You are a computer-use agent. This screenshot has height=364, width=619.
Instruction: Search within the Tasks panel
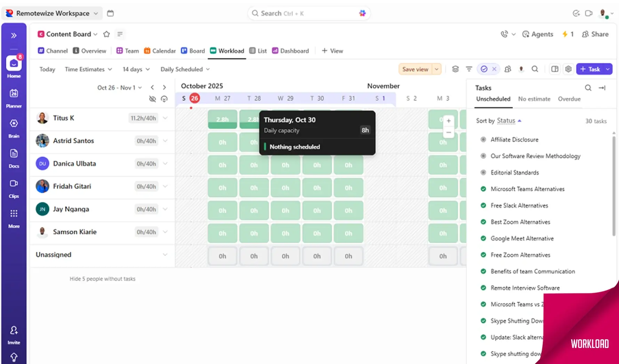pos(588,88)
